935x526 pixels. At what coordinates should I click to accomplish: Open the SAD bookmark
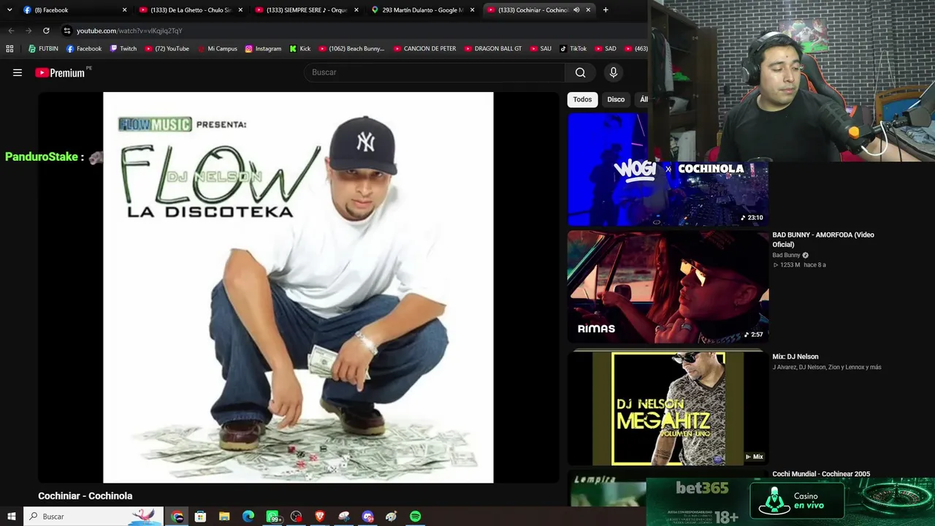[606, 49]
